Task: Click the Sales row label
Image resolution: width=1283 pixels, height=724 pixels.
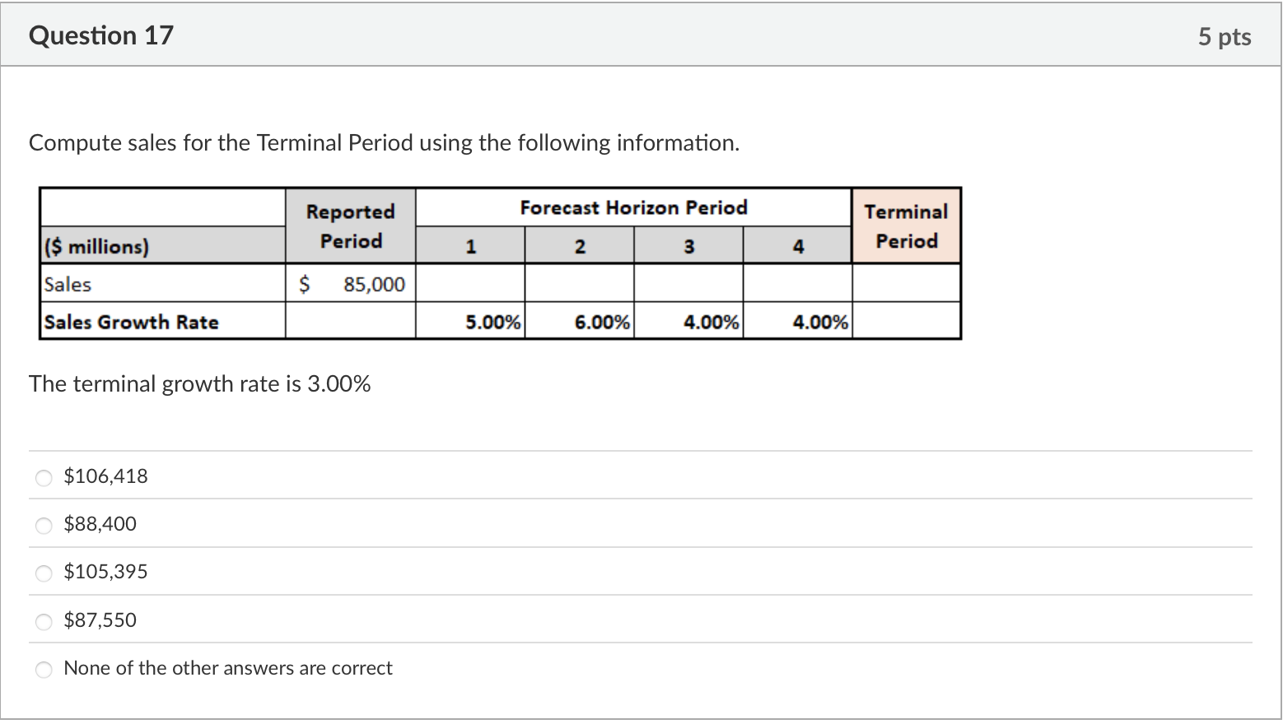Action: click(x=68, y=284)
